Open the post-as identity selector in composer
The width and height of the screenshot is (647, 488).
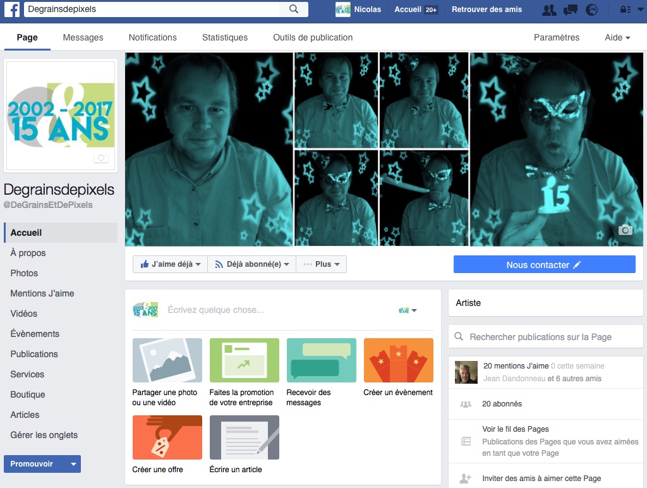pos(408,310)
